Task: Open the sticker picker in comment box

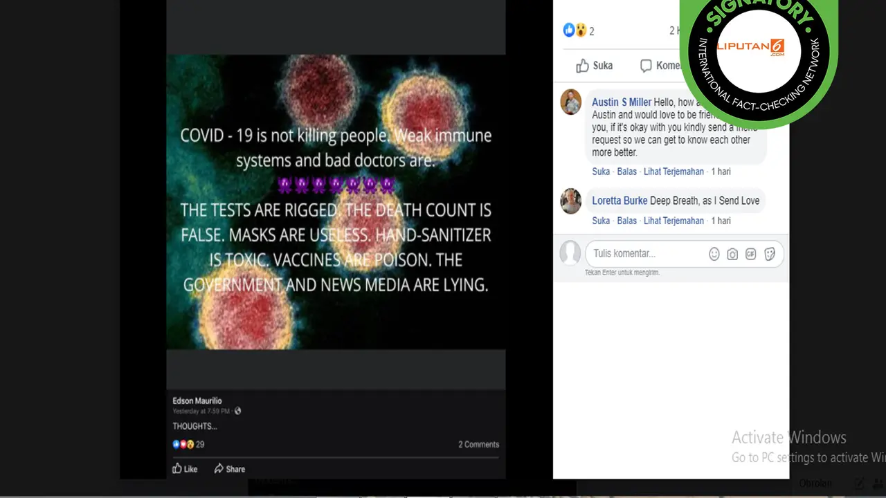Action: 769,254
